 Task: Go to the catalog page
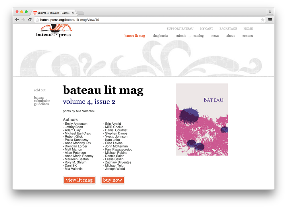point(198,36)
